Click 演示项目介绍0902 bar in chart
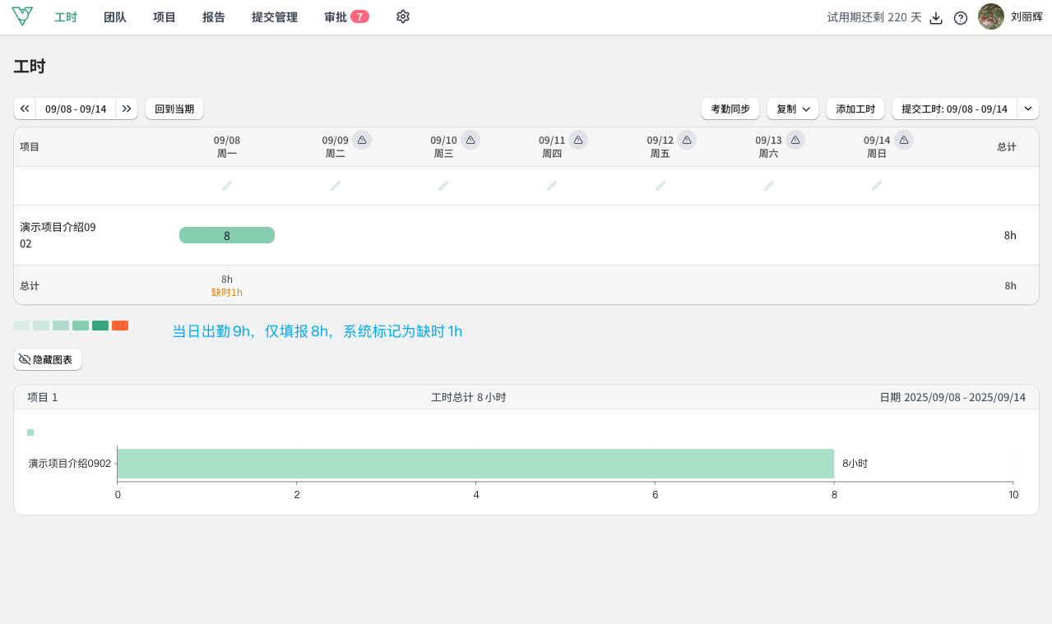1052x624 pixels. click(475, 464)
